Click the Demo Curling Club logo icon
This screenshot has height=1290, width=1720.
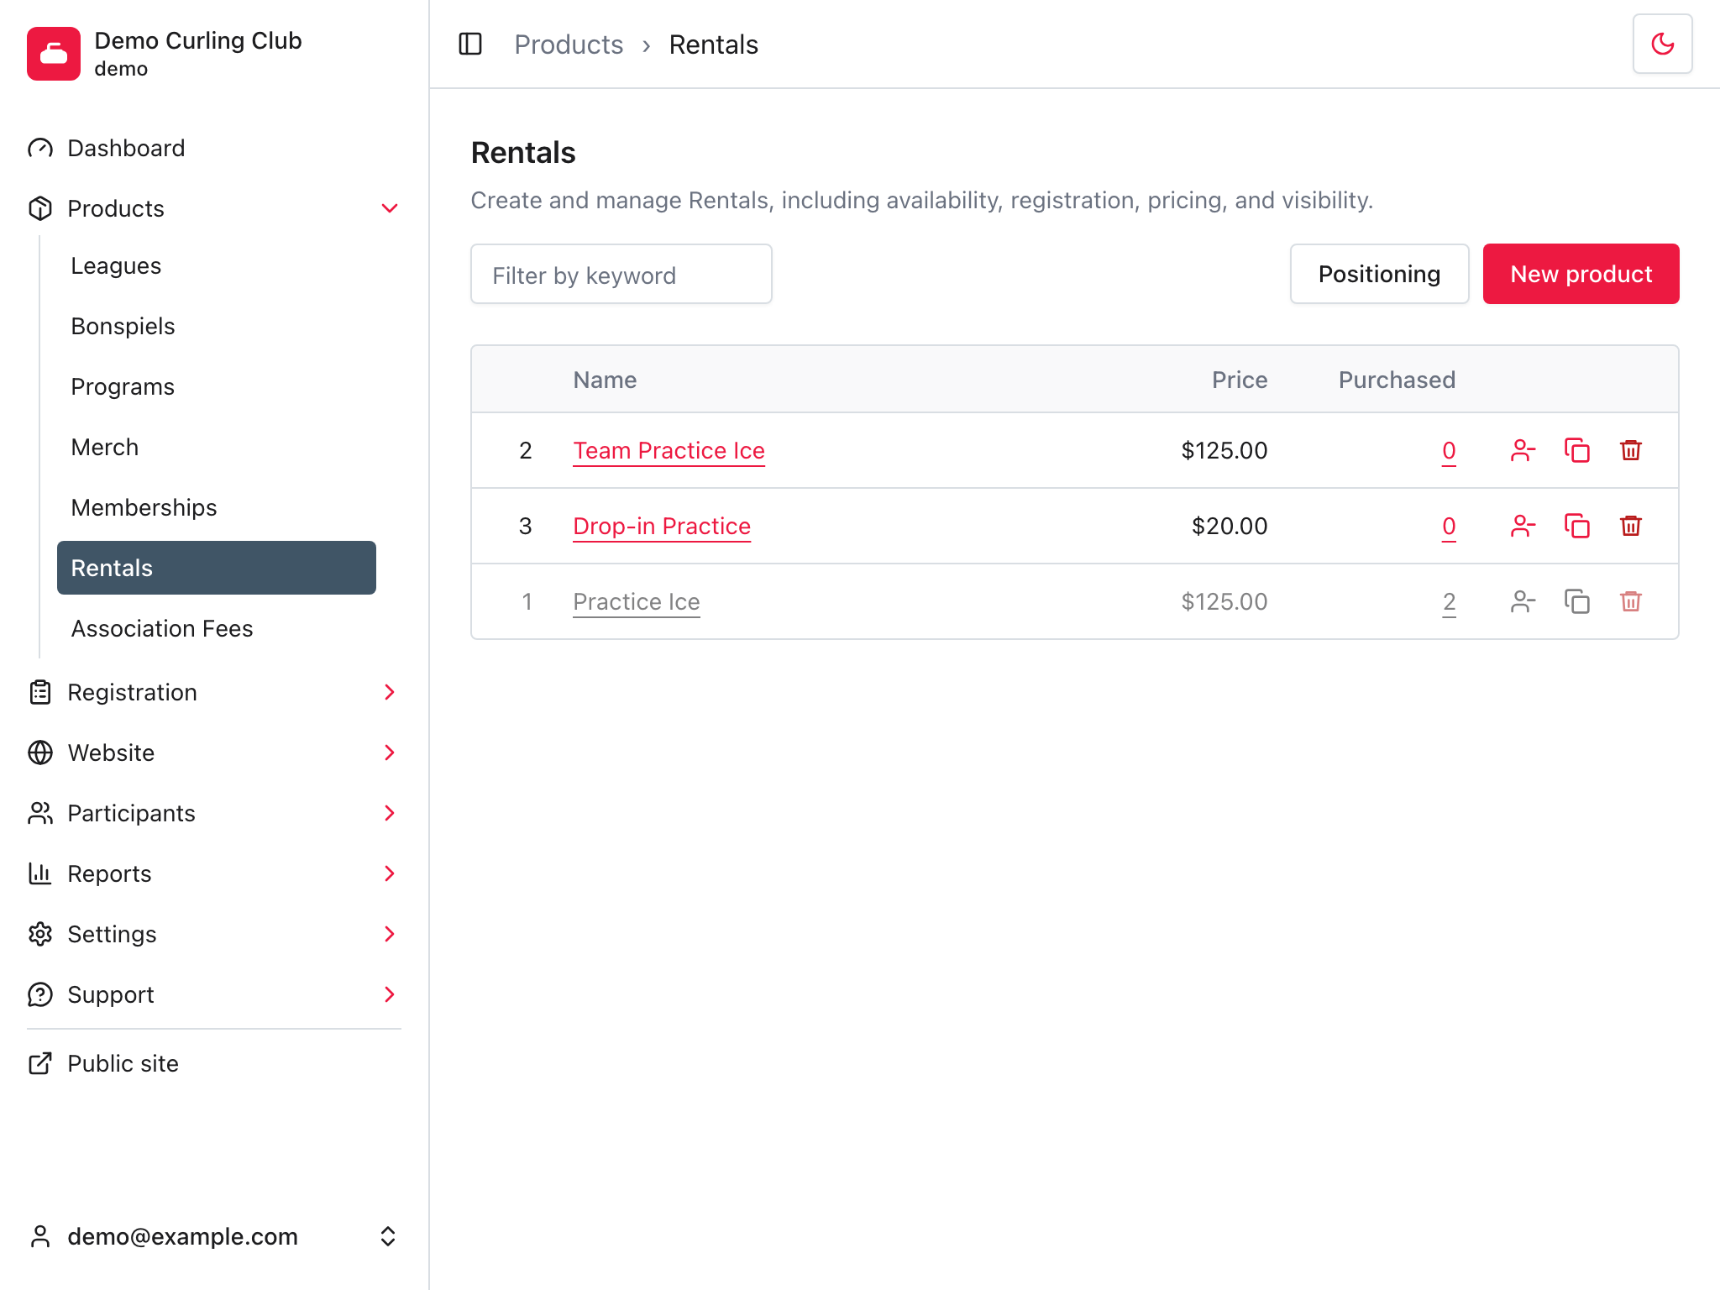54,54
